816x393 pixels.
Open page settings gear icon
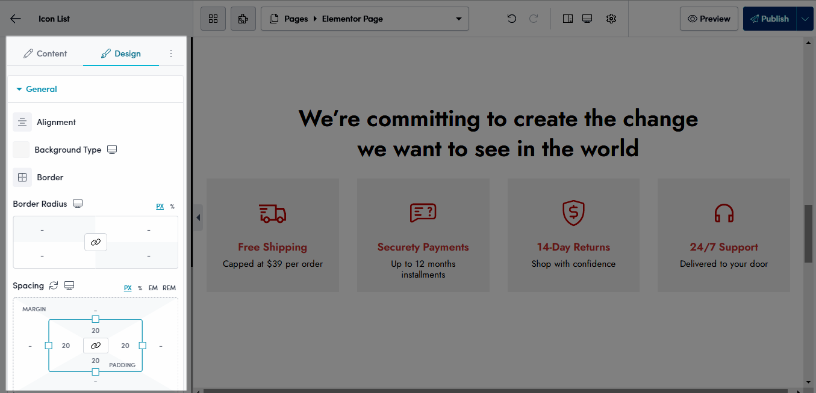point(611,19)
